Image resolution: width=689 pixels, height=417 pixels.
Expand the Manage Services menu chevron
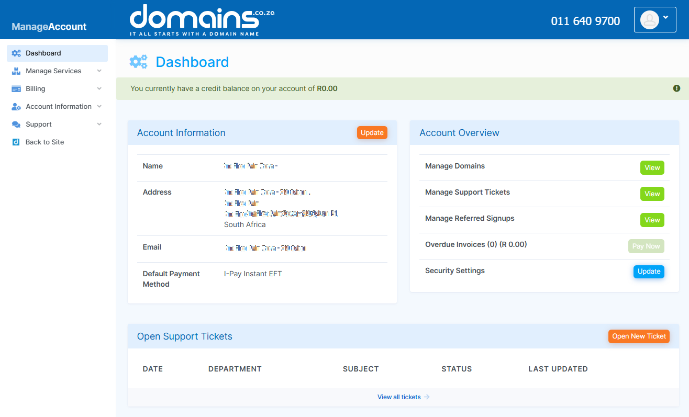click(x=99, y=71)
